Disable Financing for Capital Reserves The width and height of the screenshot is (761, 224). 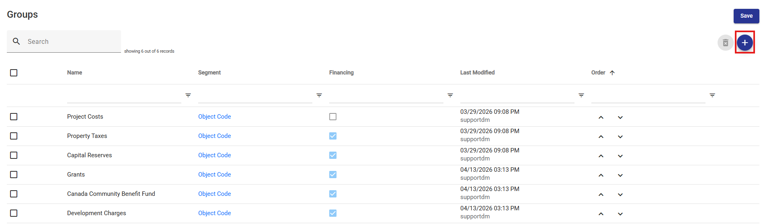tap(333, 155)
